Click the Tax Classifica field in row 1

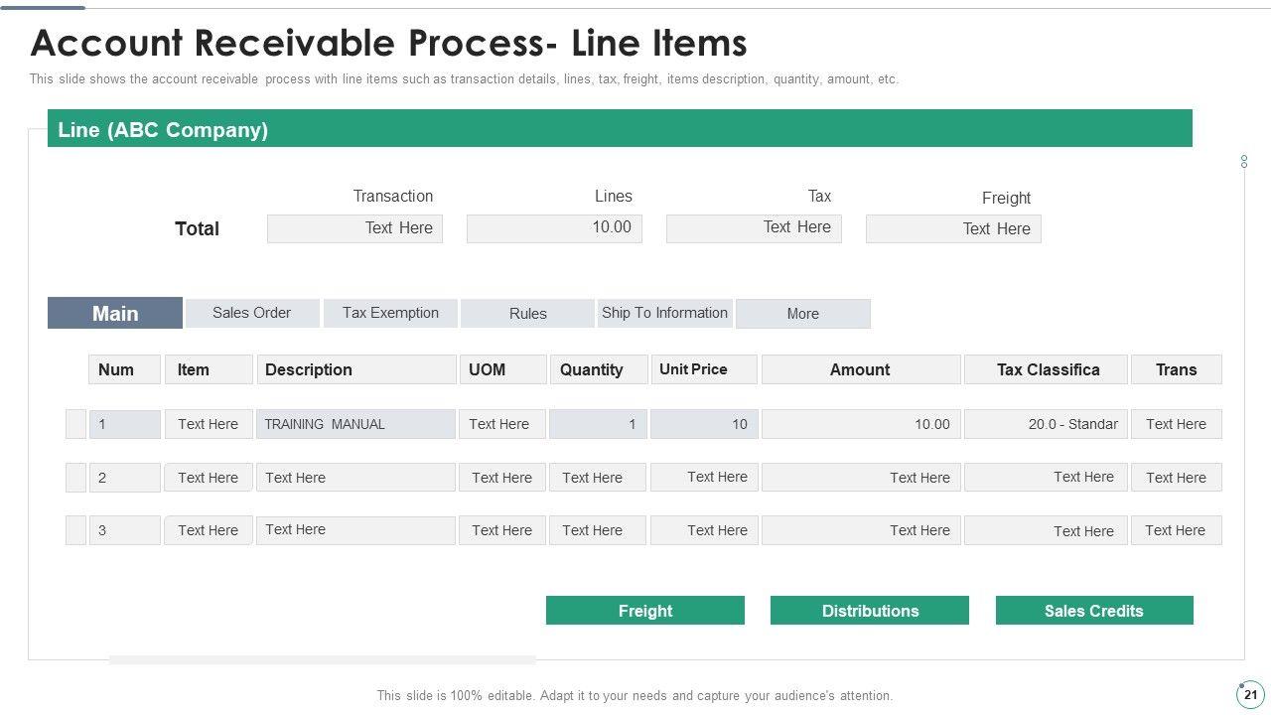click(1046, 424)
